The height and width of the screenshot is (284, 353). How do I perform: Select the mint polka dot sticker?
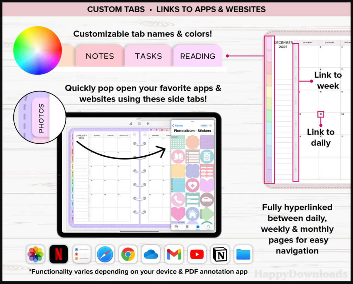178,142
